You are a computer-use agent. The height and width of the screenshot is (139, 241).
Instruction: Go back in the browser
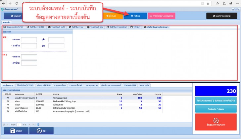(x=3, y=3)
